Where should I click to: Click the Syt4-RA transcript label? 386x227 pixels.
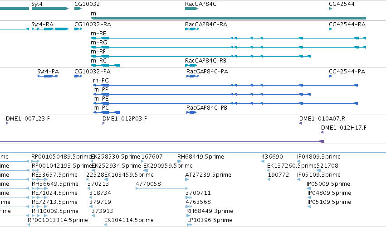pyautogui.click(x=43, y=24)
